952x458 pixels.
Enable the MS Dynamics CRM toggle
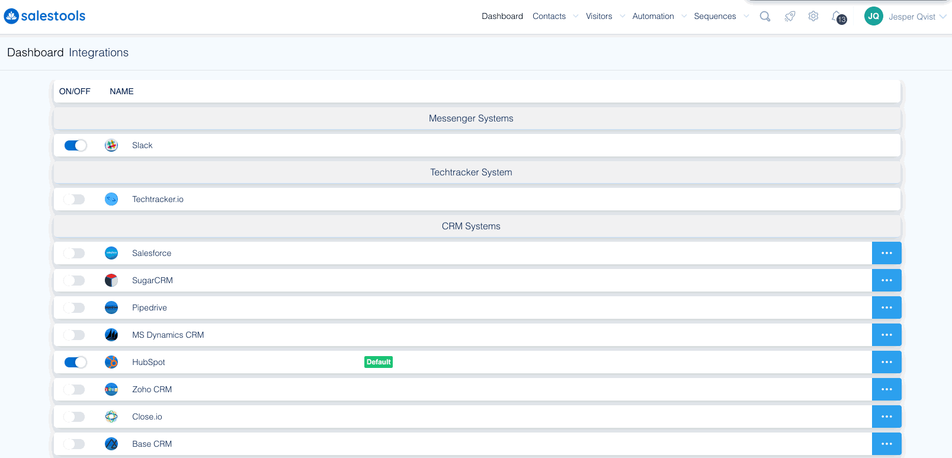tap(74, 335)
